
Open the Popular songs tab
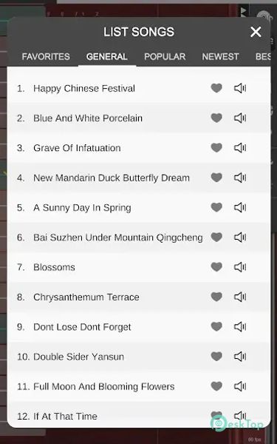pos(165,57)
